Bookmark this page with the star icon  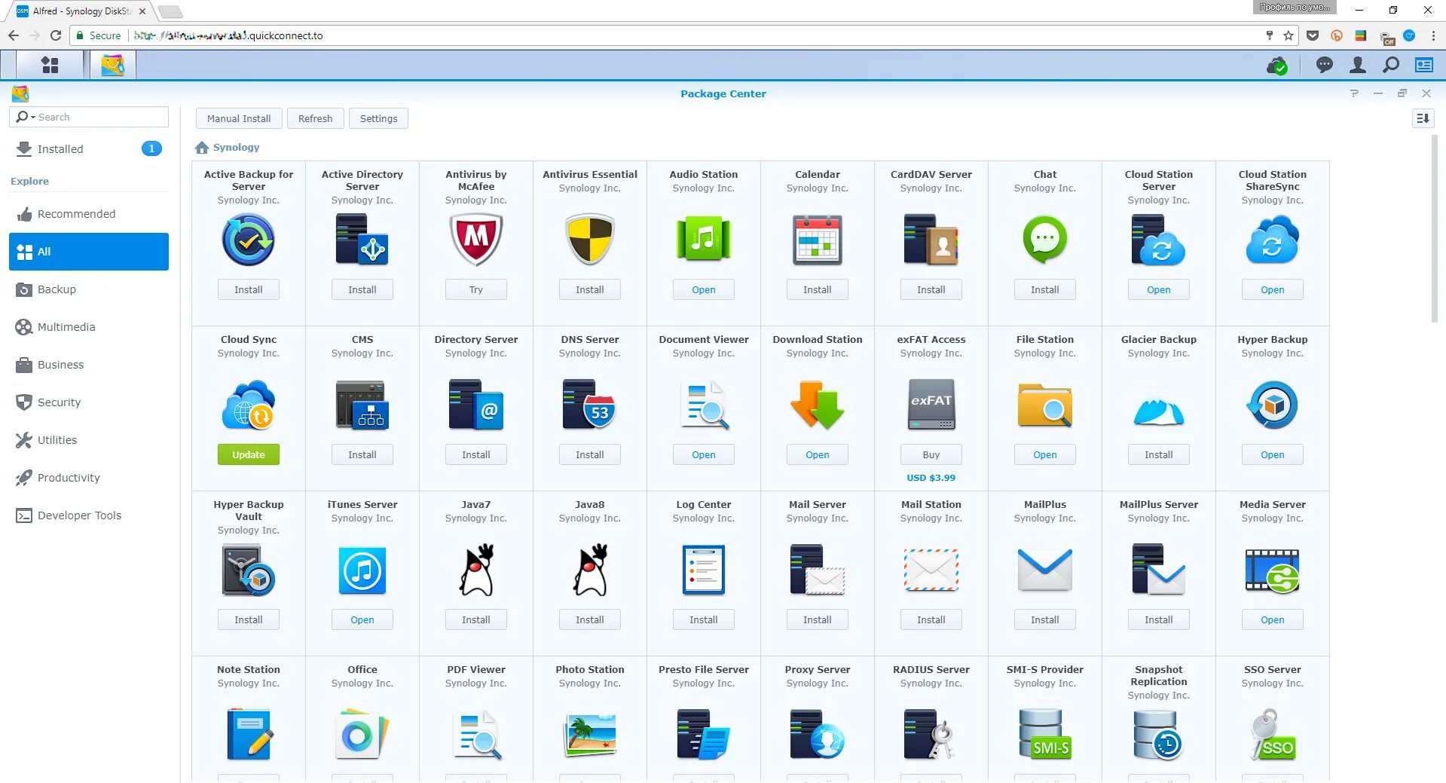pos(1289,35)
